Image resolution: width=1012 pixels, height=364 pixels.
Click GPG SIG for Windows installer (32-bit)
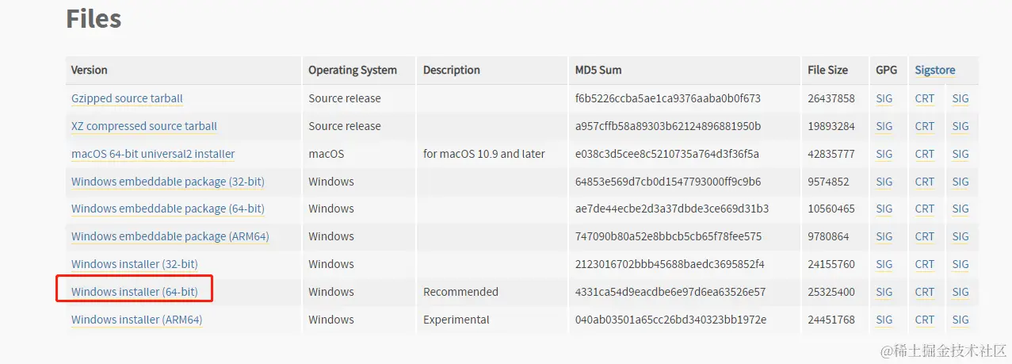[x=884, y=264]
